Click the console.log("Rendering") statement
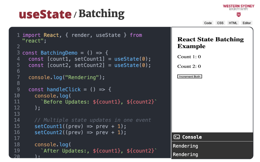Viewport: 260px width, 162px height. pyautogui.click(x=67, y=77)
